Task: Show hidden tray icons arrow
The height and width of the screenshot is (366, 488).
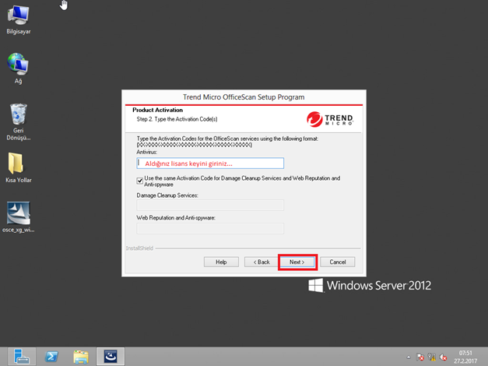Action: click(x=409, y=357)
